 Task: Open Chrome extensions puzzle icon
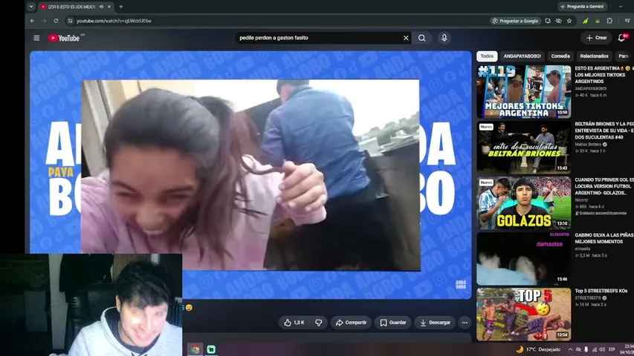(x=609, y=21)
